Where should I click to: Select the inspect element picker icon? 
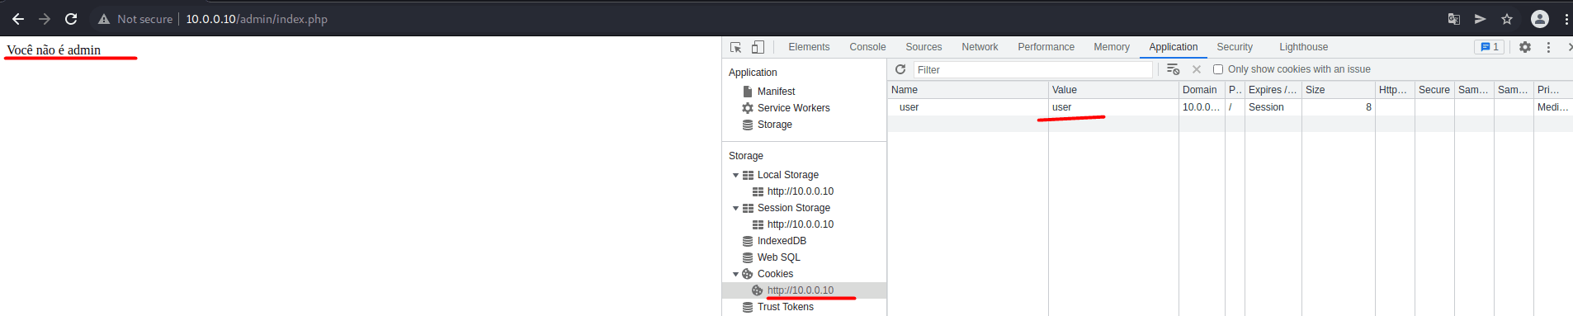[x=735, y=47]
